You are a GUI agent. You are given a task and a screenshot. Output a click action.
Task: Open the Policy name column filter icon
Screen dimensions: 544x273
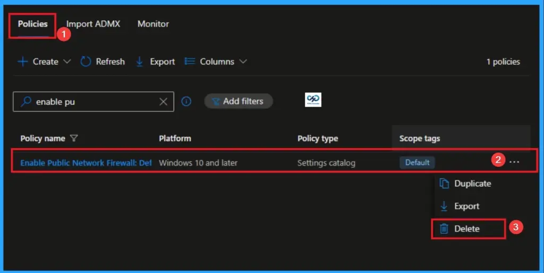point(74,138)
